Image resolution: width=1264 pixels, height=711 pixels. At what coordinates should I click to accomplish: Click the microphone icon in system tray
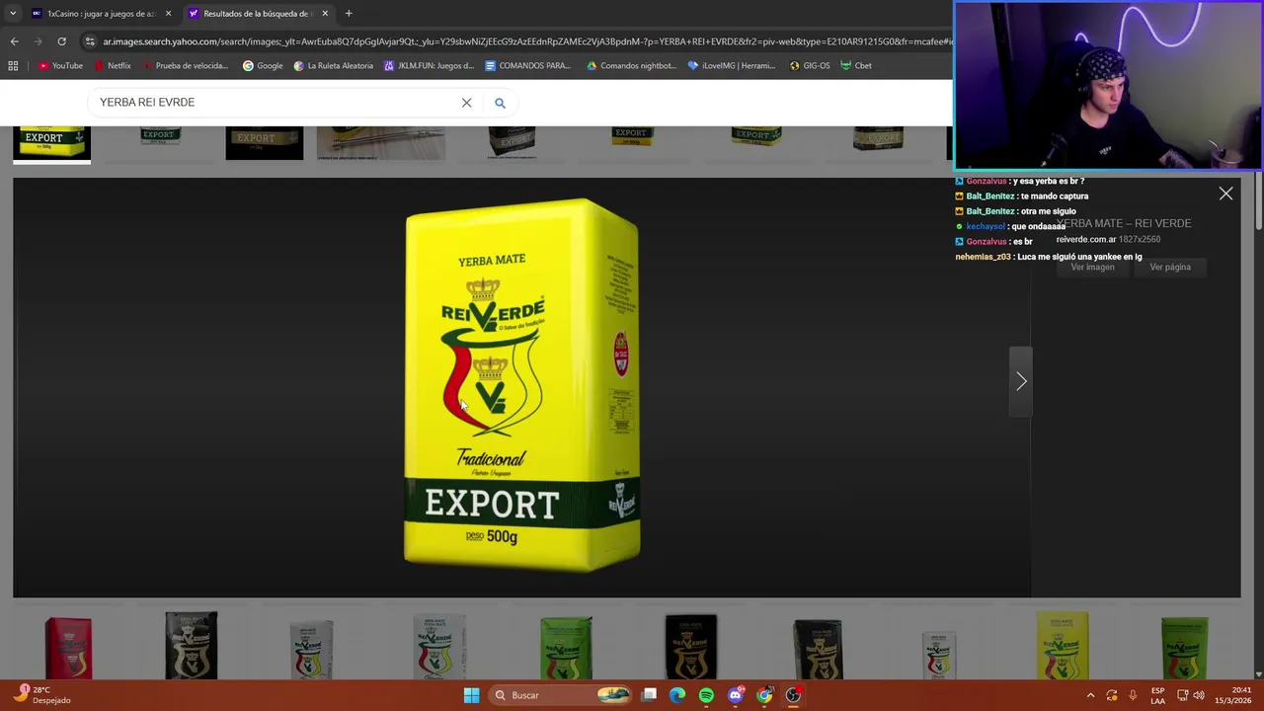coord(1133,695)
